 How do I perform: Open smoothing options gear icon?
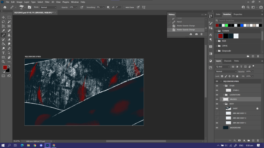pyautogui.click(x=108, y=7)
